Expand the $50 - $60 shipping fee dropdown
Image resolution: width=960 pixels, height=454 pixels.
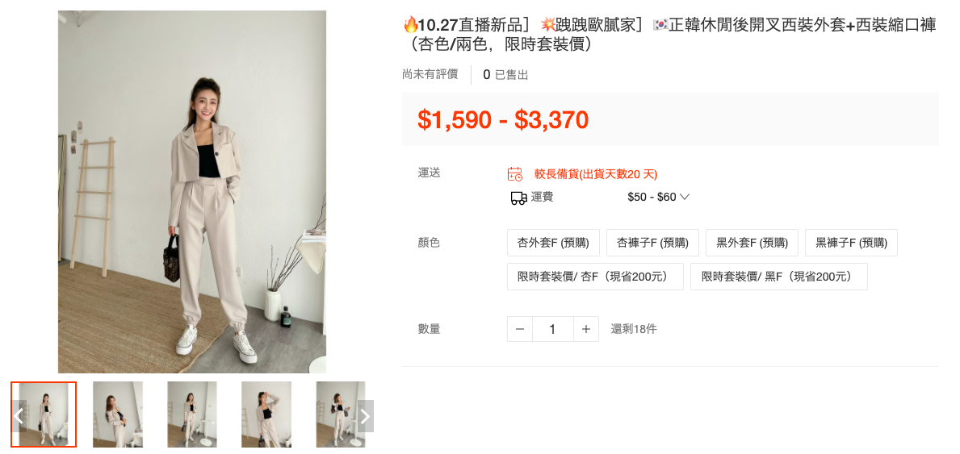(x=659, y=197)
